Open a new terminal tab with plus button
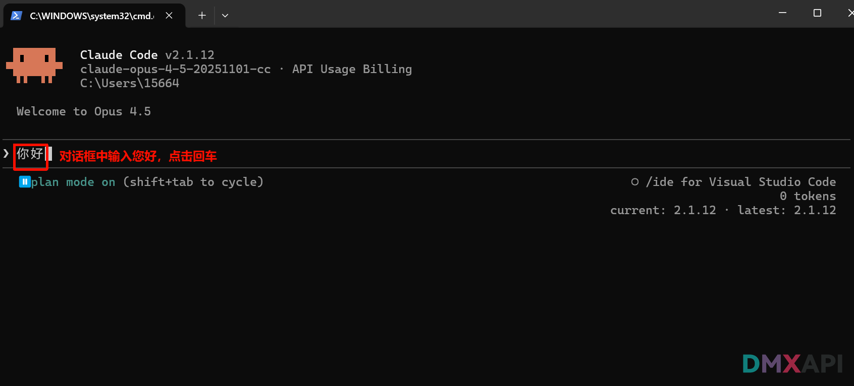This screenshot has height=386, width=854. coord(202,16)
